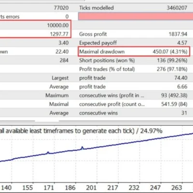Click the value 3460207
The image size is (193, 193).
click(177, 8)
